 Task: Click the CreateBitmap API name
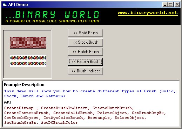19,108
